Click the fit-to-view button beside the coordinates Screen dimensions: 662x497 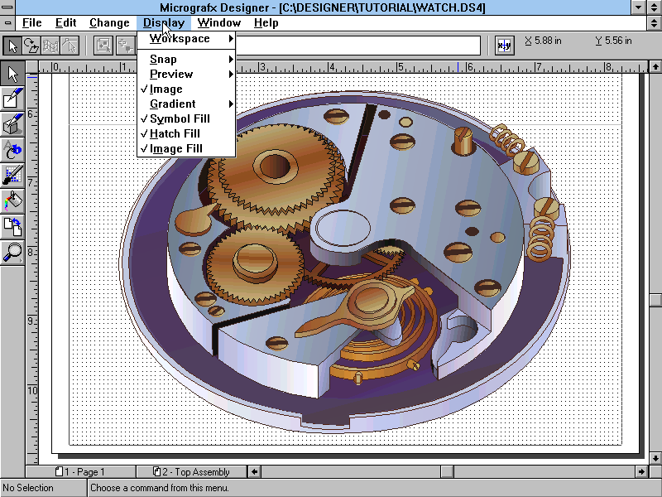pos(504,46)
